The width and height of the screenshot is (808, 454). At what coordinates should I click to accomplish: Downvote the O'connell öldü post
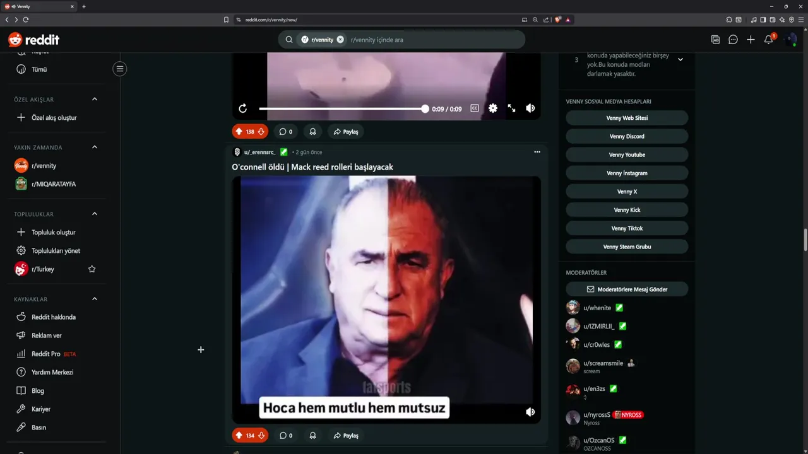261,435
